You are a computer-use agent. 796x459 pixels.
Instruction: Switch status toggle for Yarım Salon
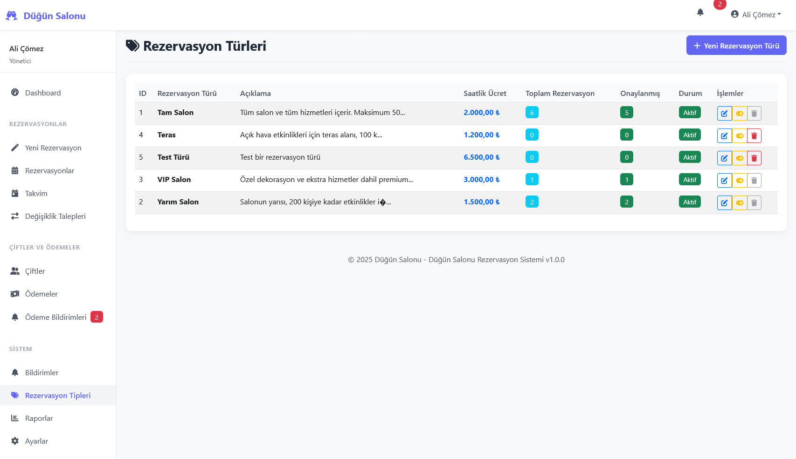(740, 202)
